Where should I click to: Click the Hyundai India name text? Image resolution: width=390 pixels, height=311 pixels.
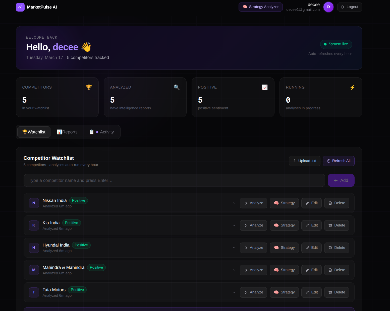click(56, 245)
